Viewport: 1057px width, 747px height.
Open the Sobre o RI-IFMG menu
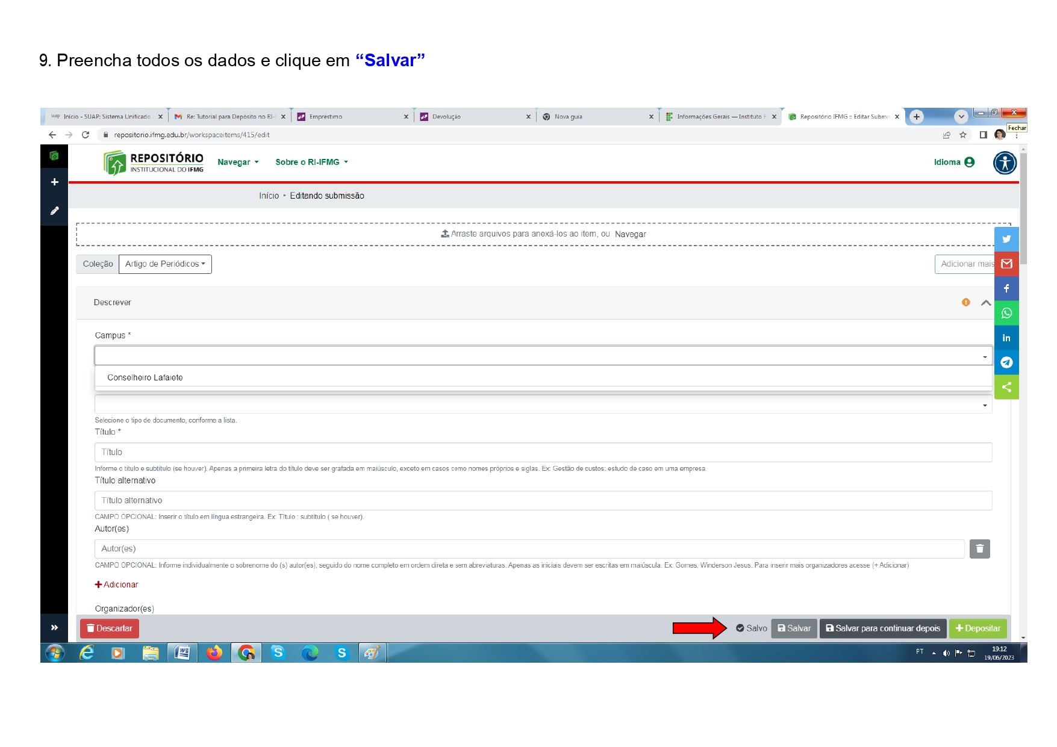(x=311, y=163)
